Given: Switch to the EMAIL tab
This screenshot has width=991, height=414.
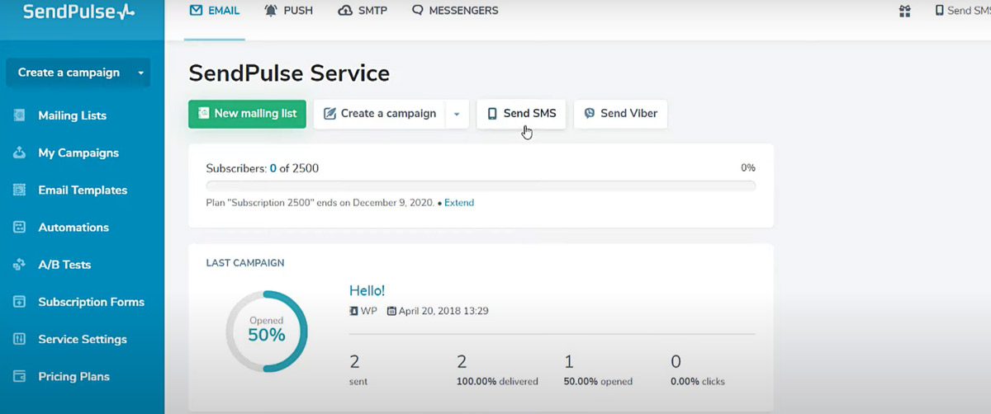Looking at the screenshot, I should [x=215, y=12].
